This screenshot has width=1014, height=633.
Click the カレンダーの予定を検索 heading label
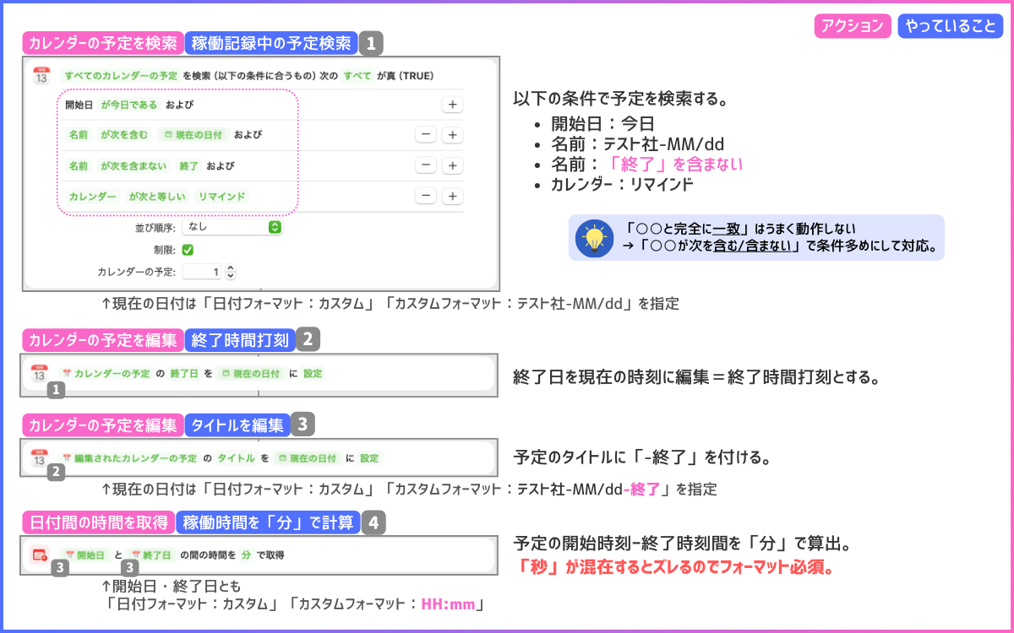pos(103,43)
